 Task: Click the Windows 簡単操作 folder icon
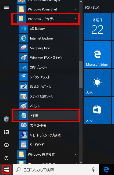(22, 154)
